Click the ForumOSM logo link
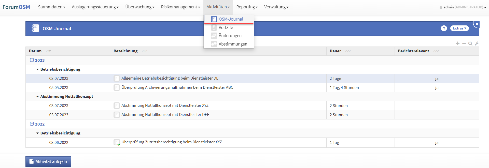 click(16, 7)
